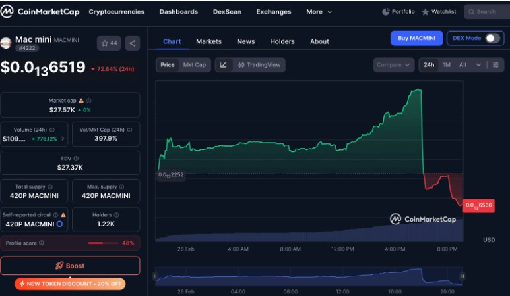This screenshot has width=510, height=296.
Task: Switch to the News tab
Action: tap(246, 41)
